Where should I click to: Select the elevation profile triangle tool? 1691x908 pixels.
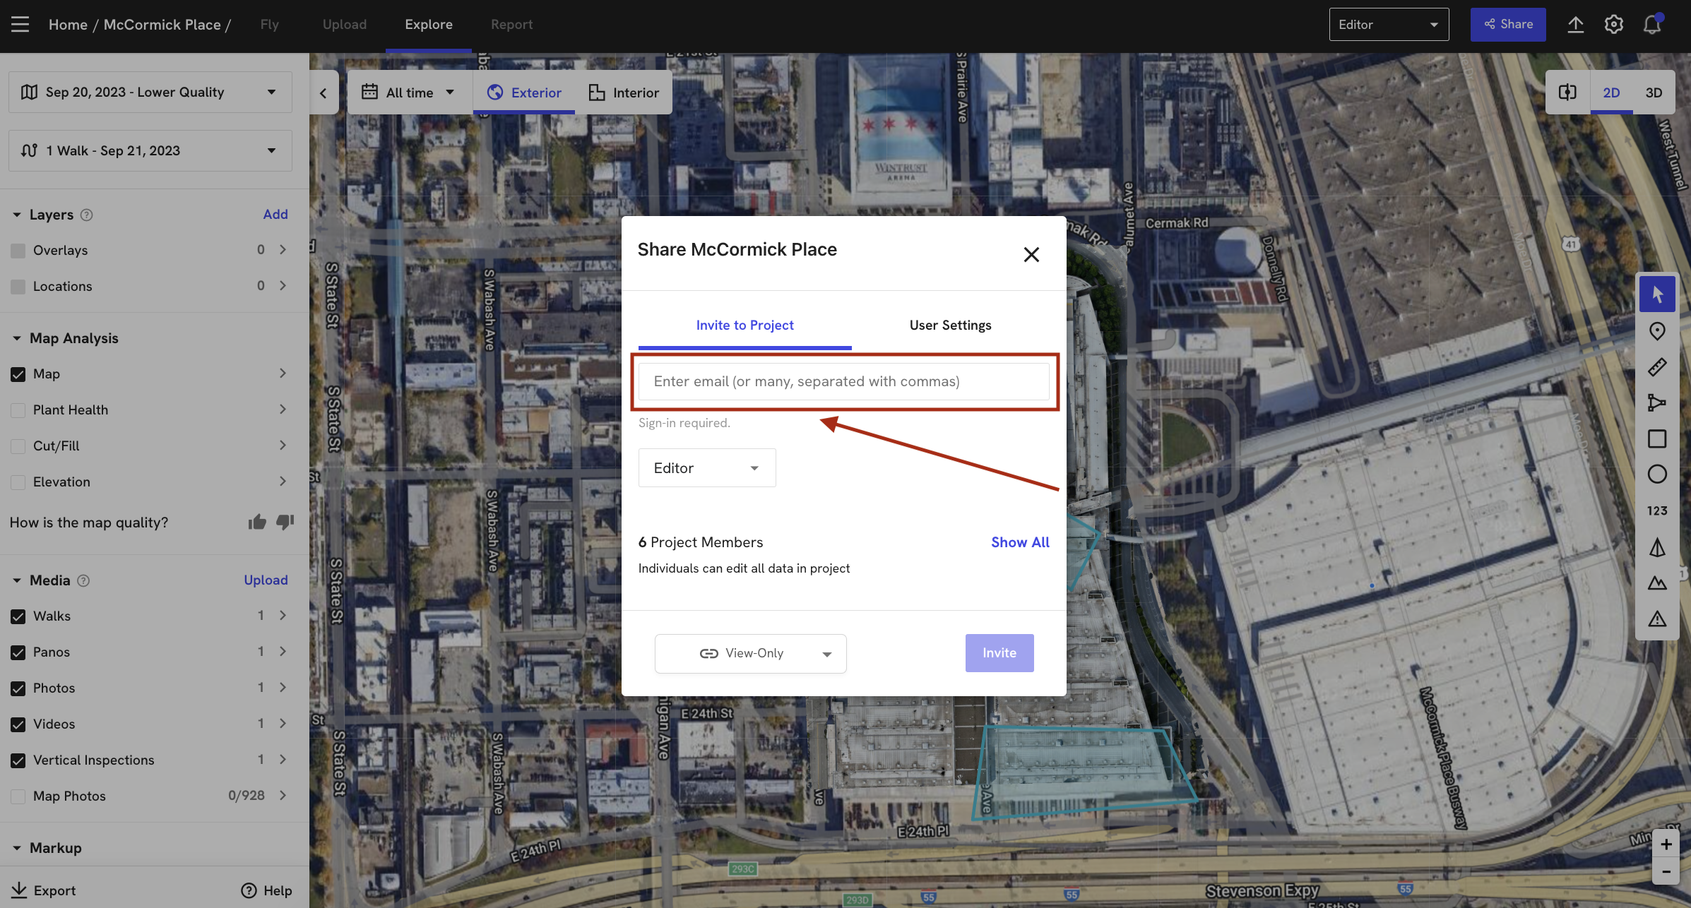coord(1657,546)
